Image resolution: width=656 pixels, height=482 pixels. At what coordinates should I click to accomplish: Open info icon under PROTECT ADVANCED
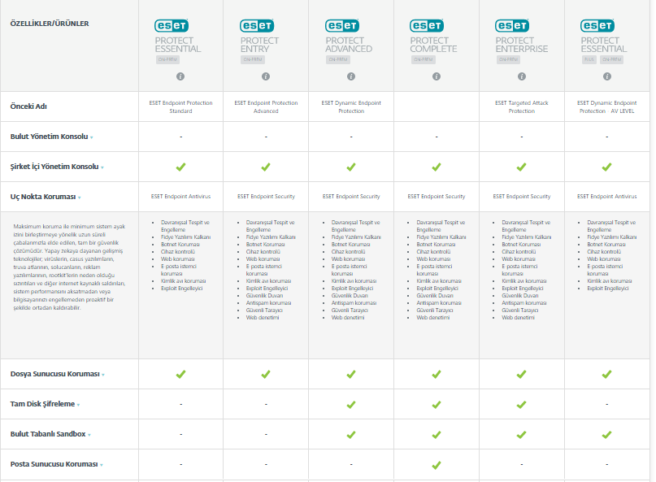(x=351, y=76)
